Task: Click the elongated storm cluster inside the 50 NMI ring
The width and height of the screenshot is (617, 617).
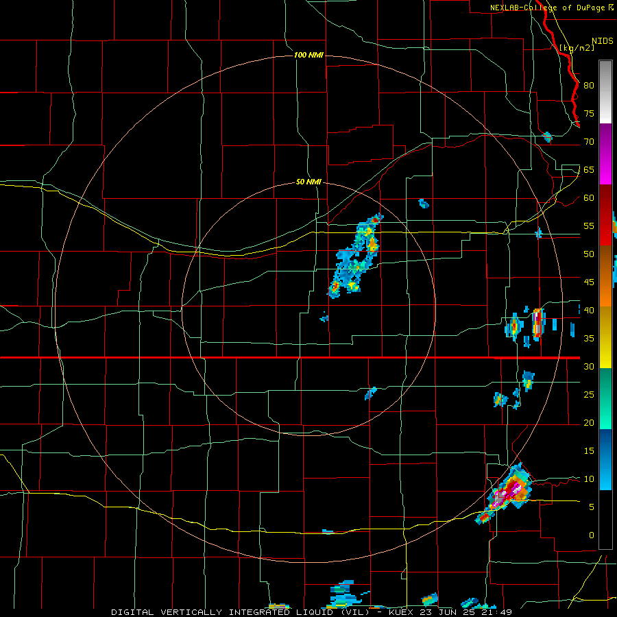Action: click(355, 256)
